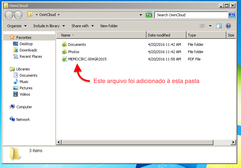
Task: Click the PDF File type cell
Action: [x=194, y=59]
